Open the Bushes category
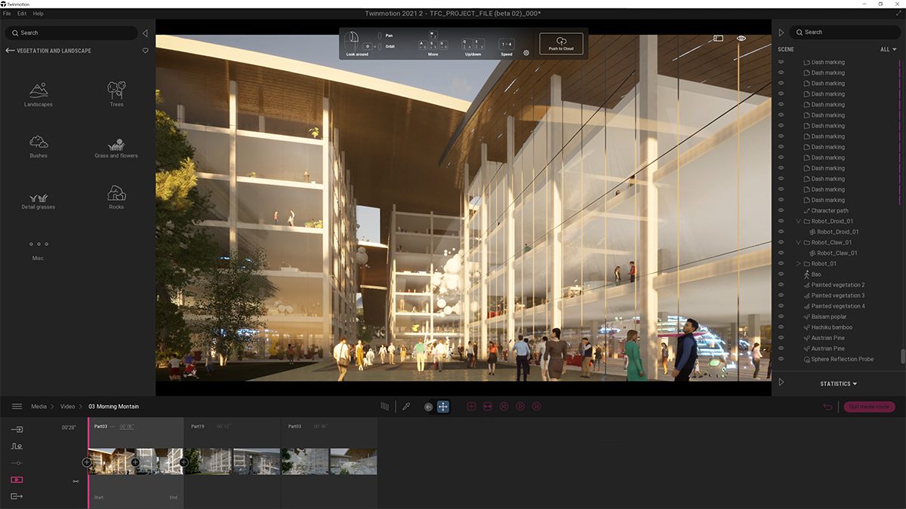Screen dimensions: 906x509 (39, 146)
